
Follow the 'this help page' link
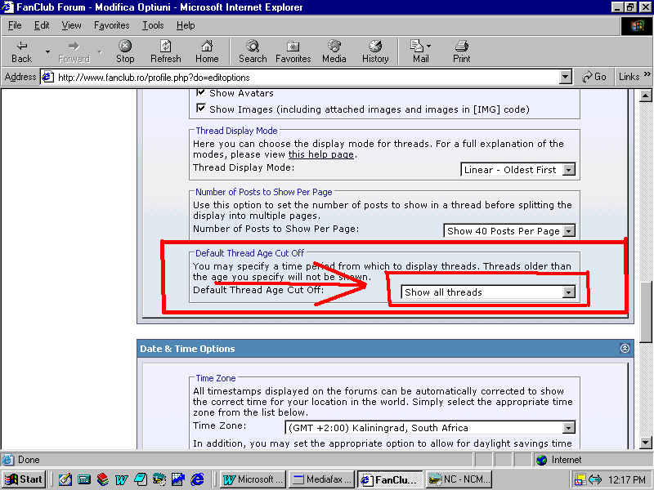321,154
